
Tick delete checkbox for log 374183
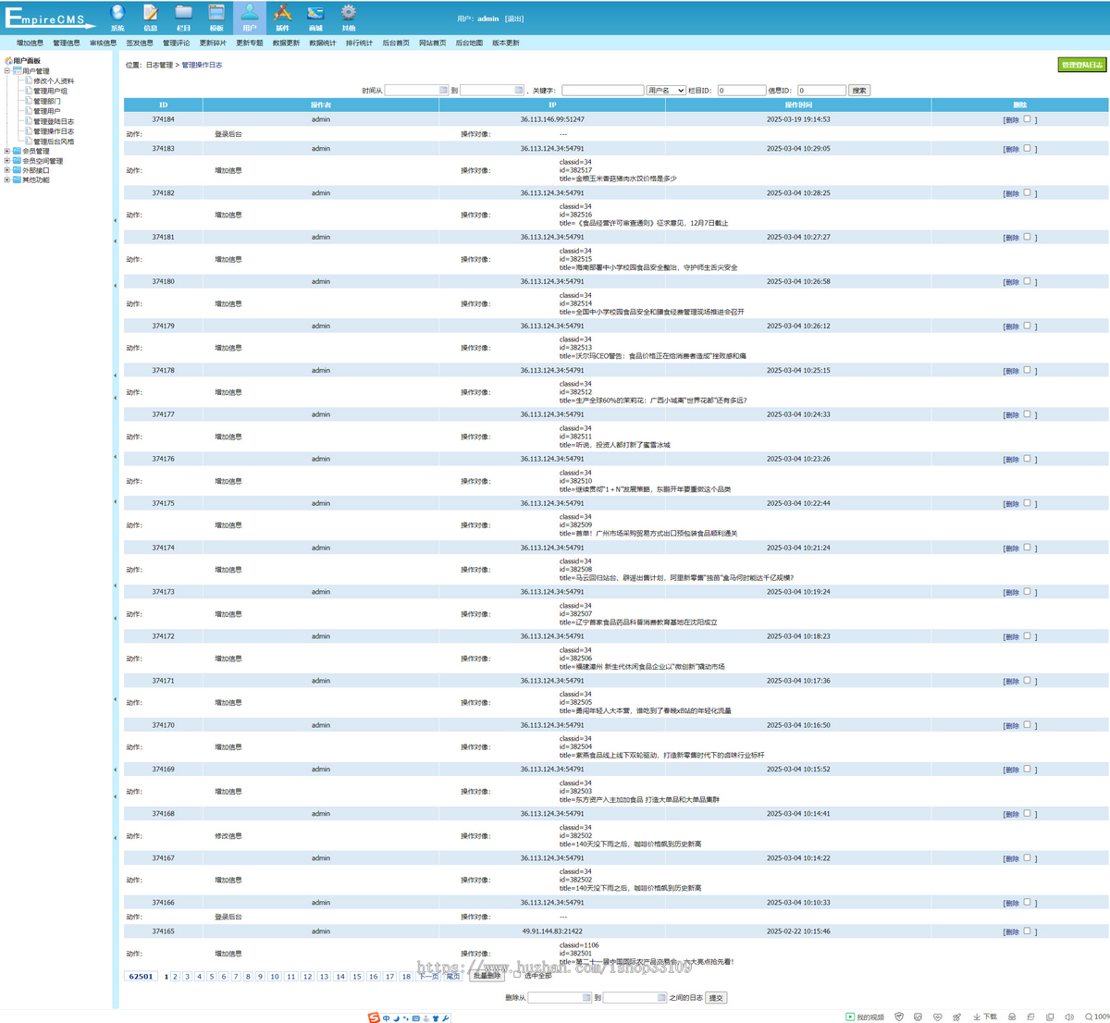(1027, 148)
